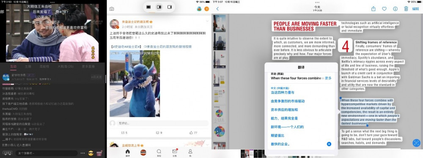Open the profile avatar beside Weibo plus button
This screenshot has width=423, height=158.
coord(199,9)
